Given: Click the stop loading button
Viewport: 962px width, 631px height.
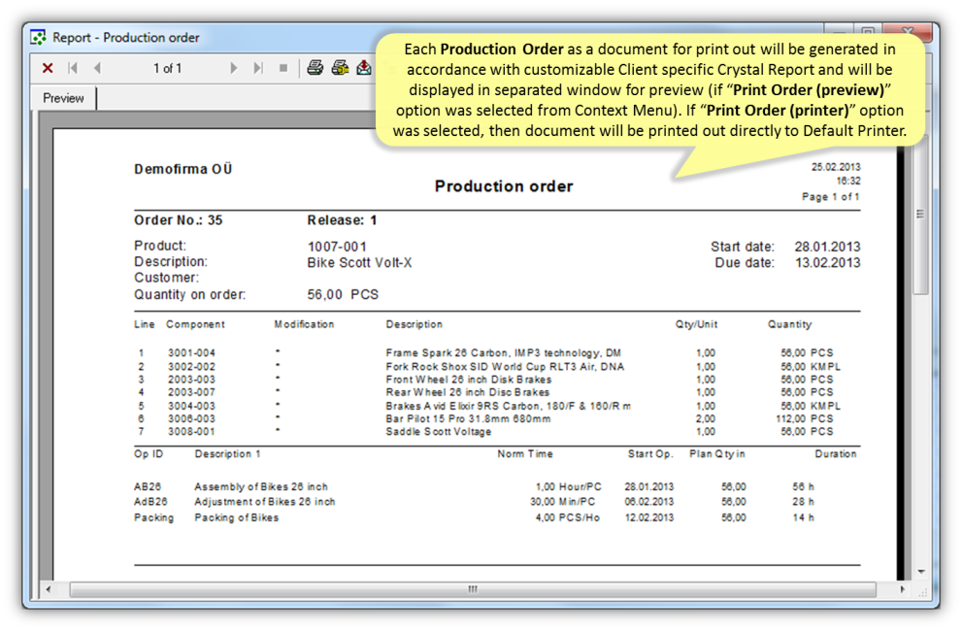Looking at the screenshot, I should (x=283, y=68).
